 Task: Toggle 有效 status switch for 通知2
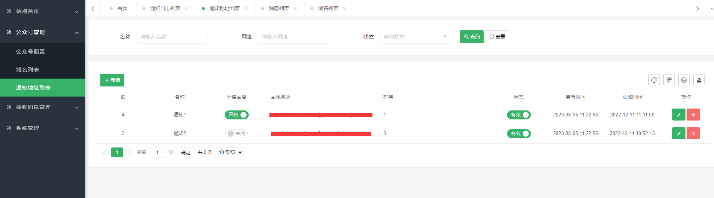click(x=519, y=133)
